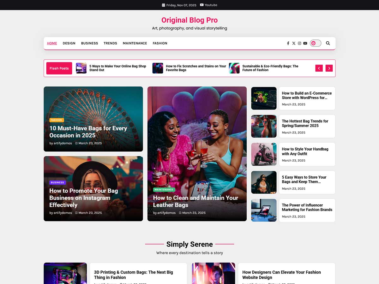379x284 pixels.
Task: Open '5 Easy Ways to Store Your Bags' post
Action: point(304,180)
